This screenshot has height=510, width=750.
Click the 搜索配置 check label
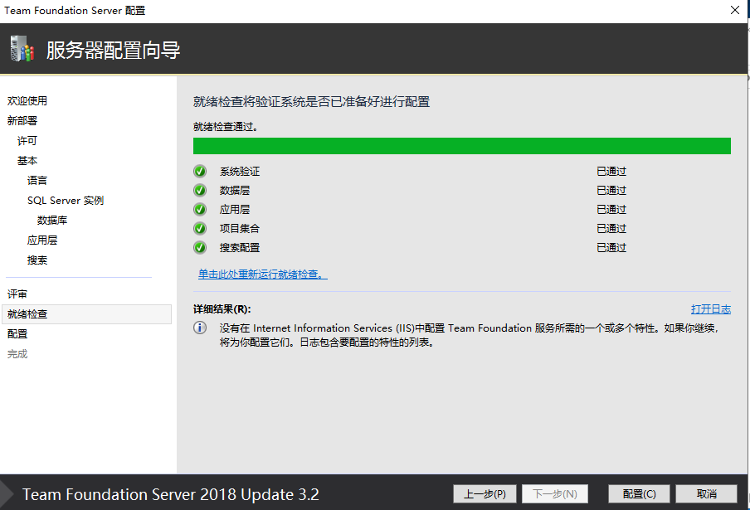point(240,248)
